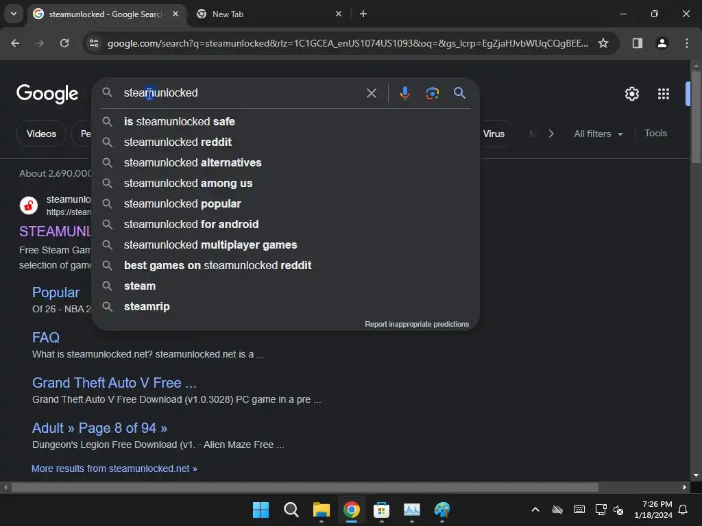Click the Google logo
Image resolution: width=702 pixels, height=526 pixels.
click(x=47, y=94)
